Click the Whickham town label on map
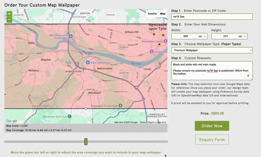This screenshot has width=261, height=157. click(x=95, y=93)
